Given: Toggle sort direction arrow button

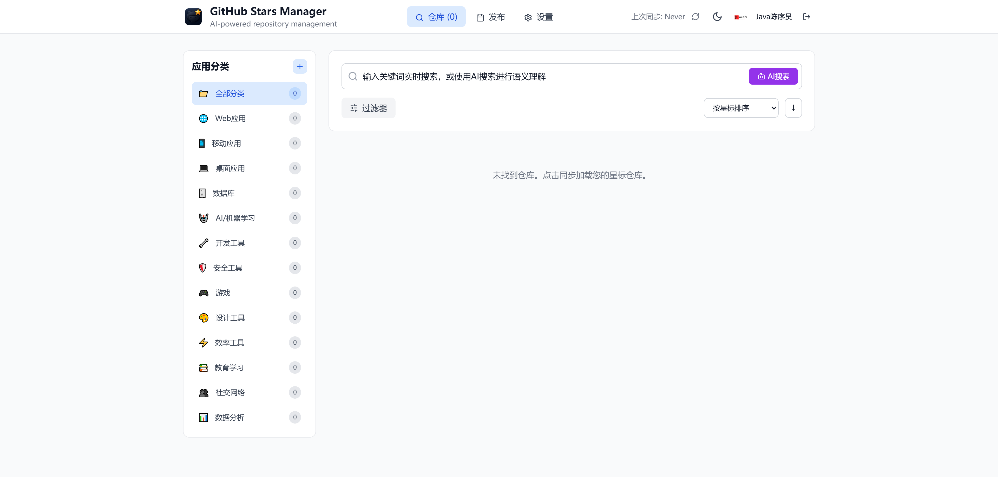Looking at the screenshot, I should click(793, 108).
